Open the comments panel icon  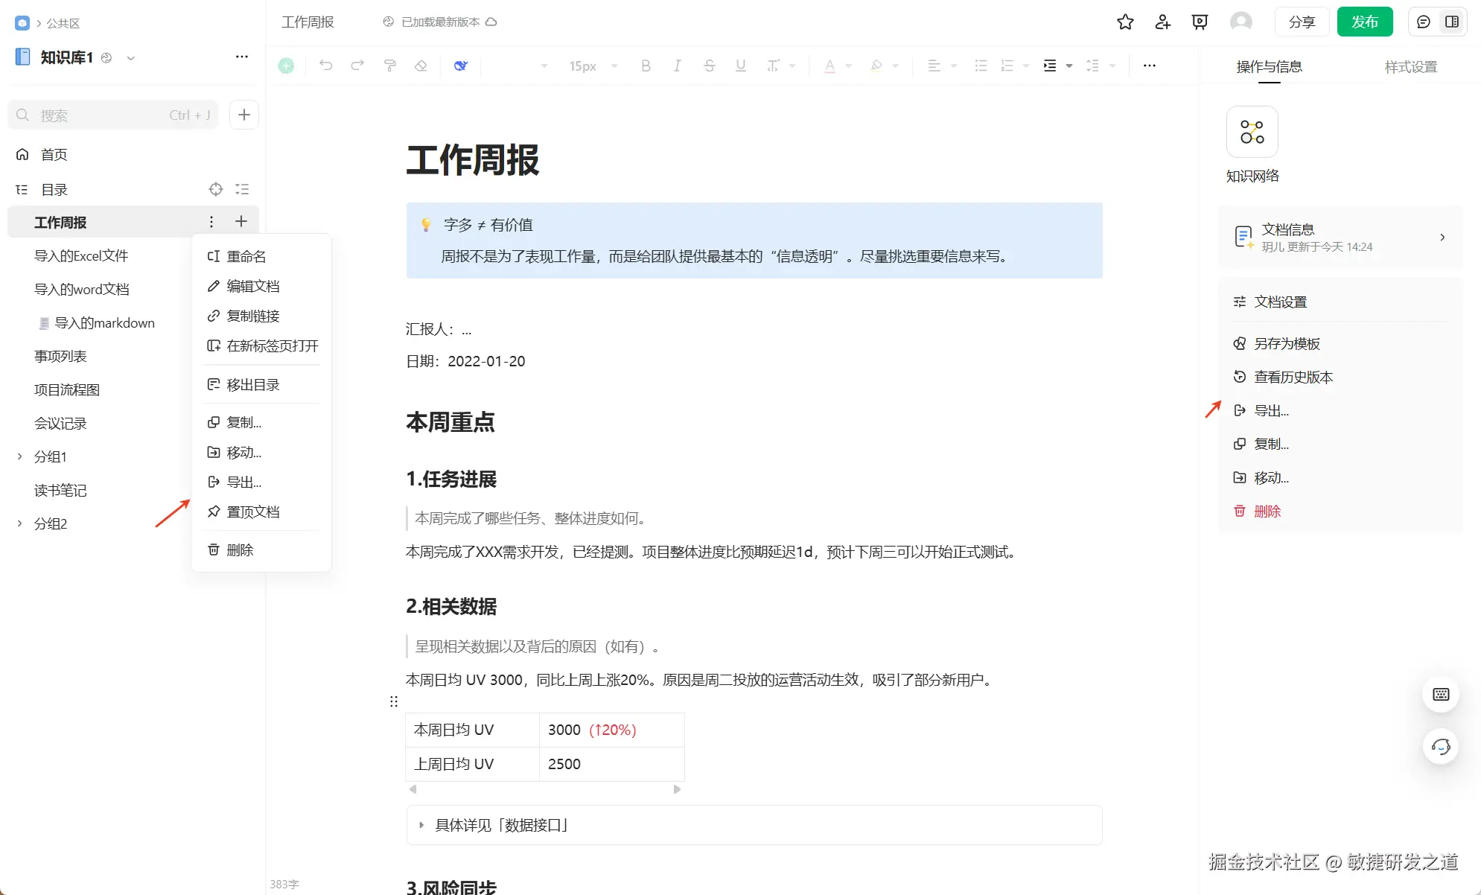click(1423, 22)
